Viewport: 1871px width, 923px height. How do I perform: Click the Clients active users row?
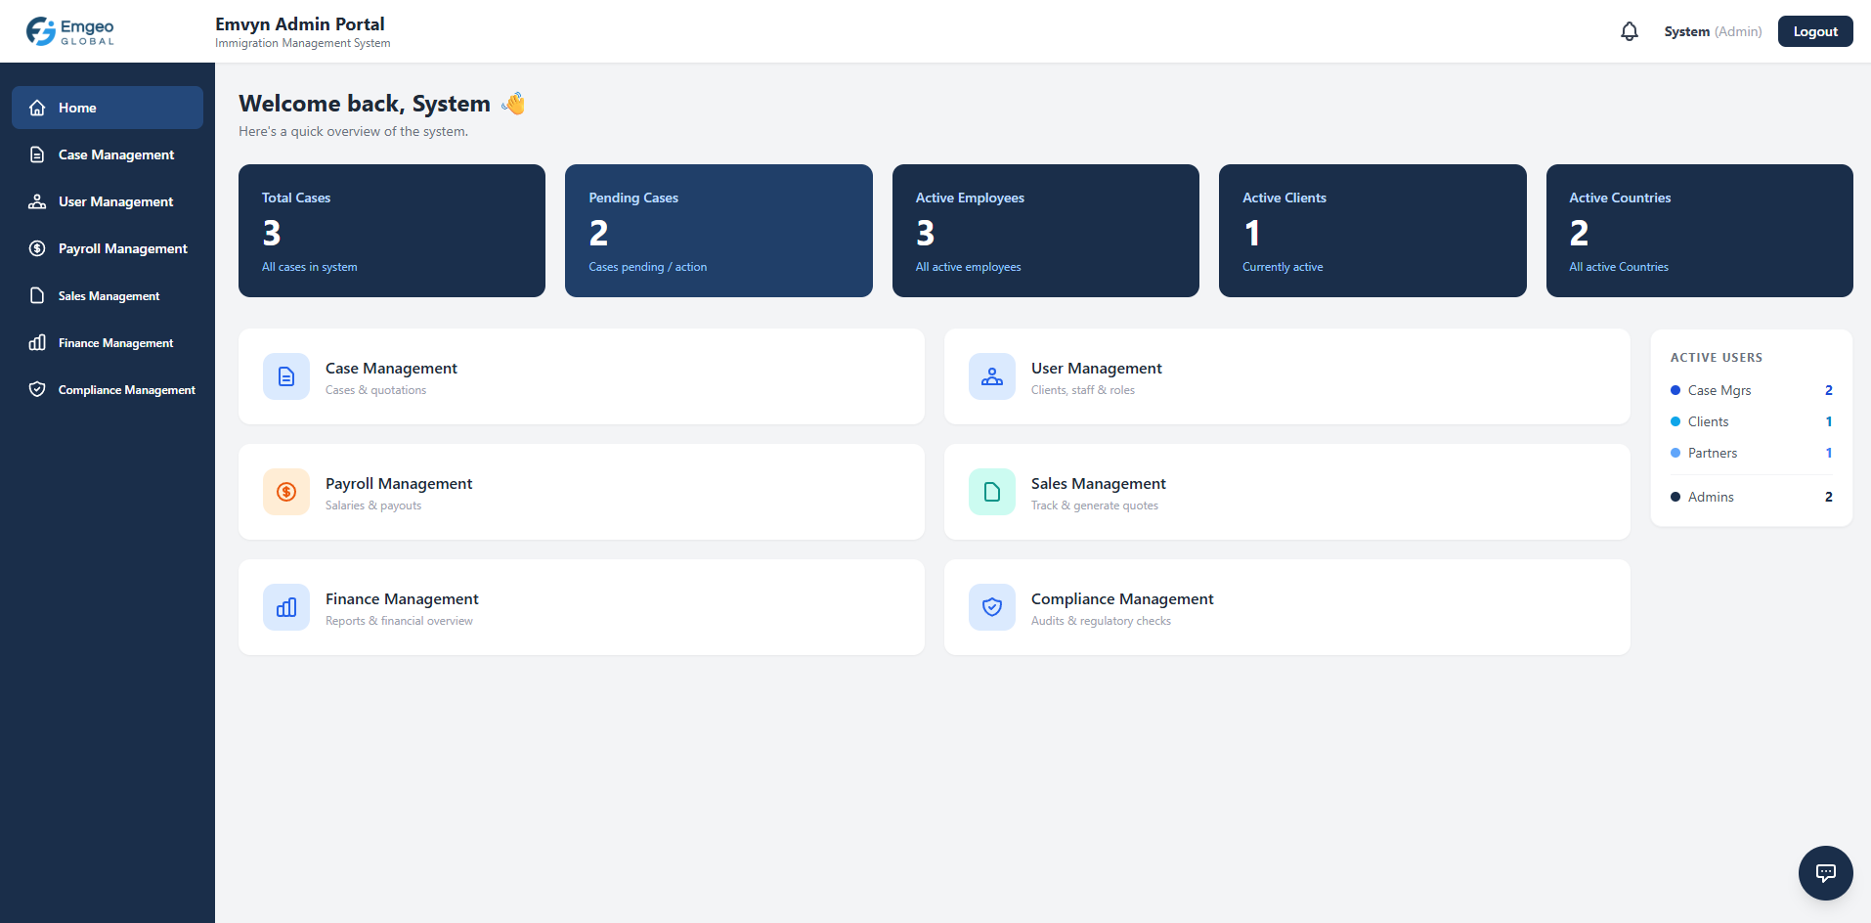[x=1752, y=421]
